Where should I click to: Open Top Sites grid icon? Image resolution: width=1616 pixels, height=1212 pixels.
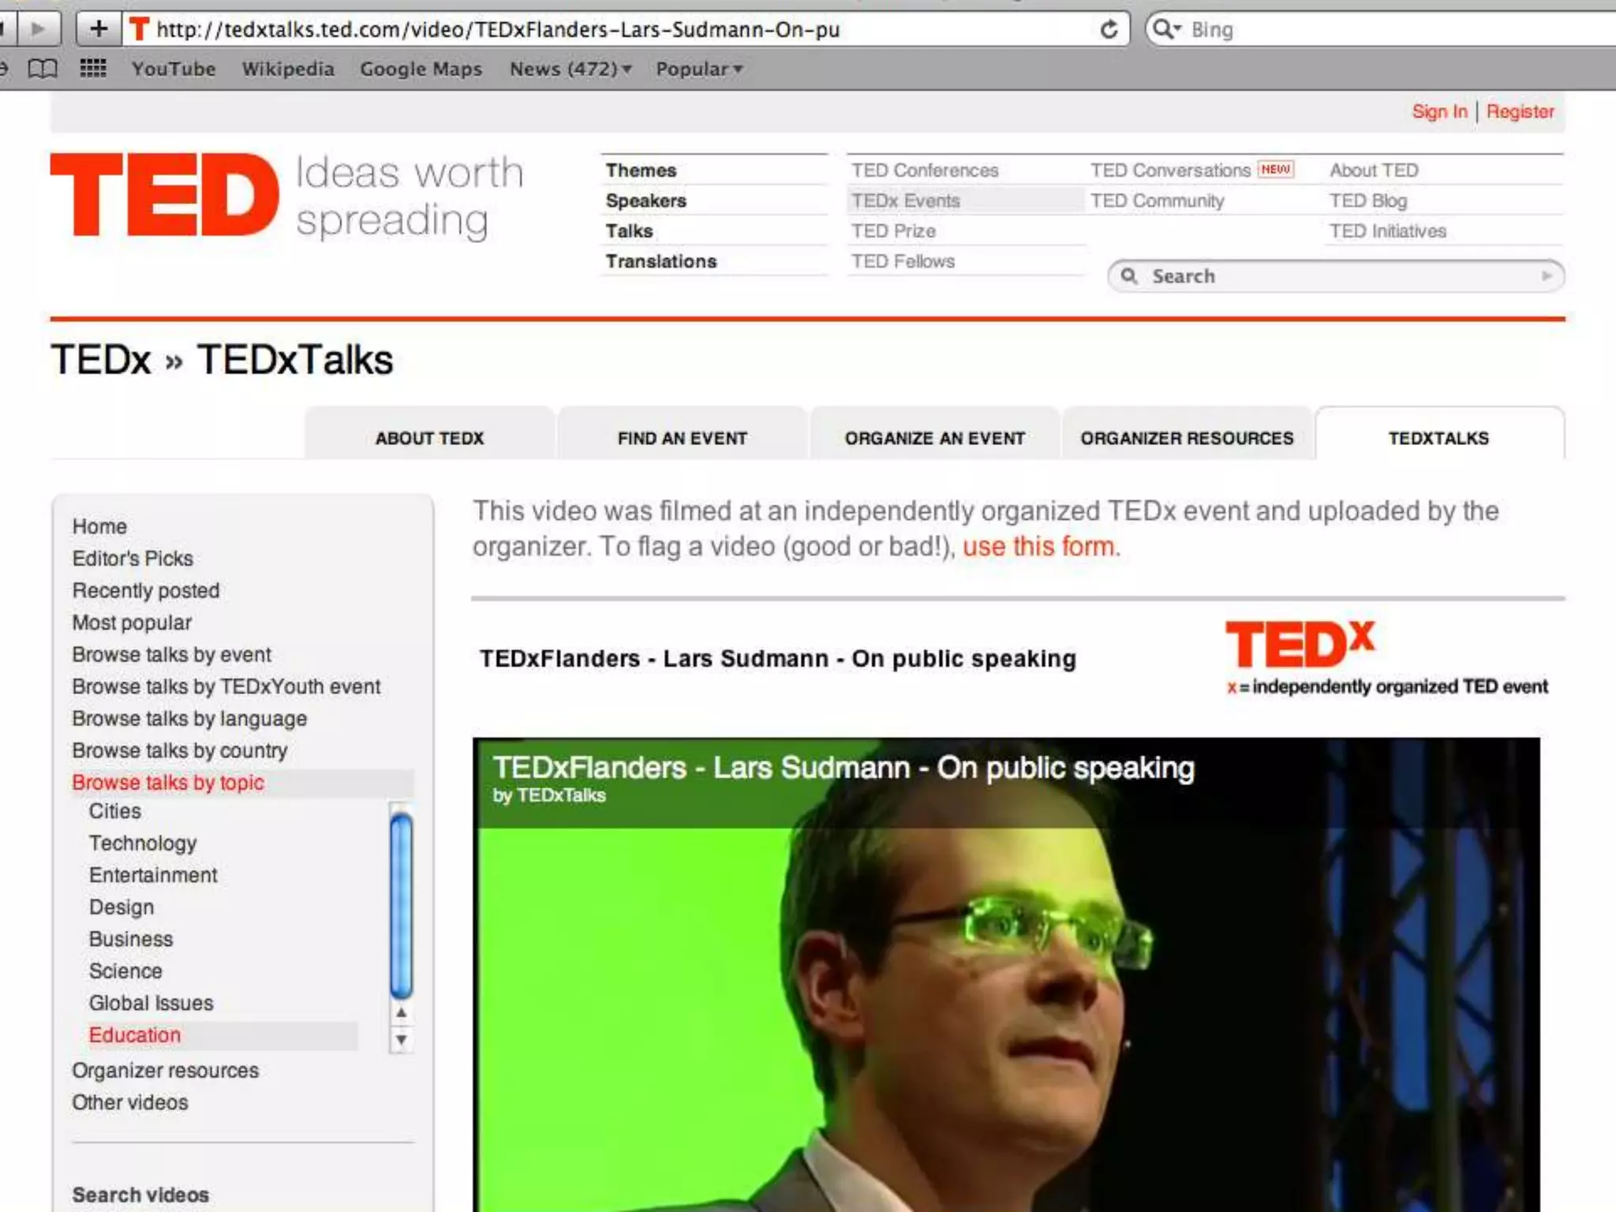tap(93, 69)
